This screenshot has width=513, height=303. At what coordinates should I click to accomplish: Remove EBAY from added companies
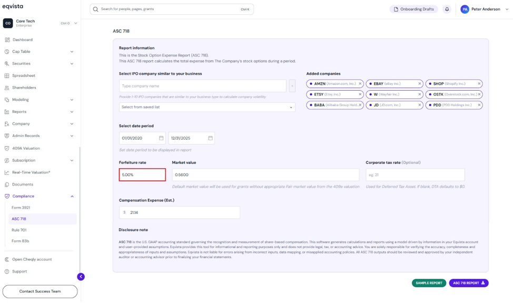(x=420, y=84)
